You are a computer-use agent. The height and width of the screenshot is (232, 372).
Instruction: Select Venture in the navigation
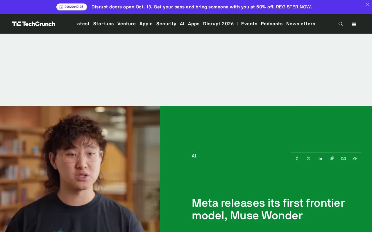coord(127,24)
